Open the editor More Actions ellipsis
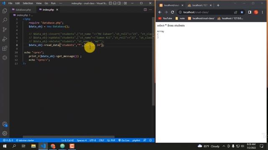The width and height of the screenshot is (268, 150). tap(150, 10)
